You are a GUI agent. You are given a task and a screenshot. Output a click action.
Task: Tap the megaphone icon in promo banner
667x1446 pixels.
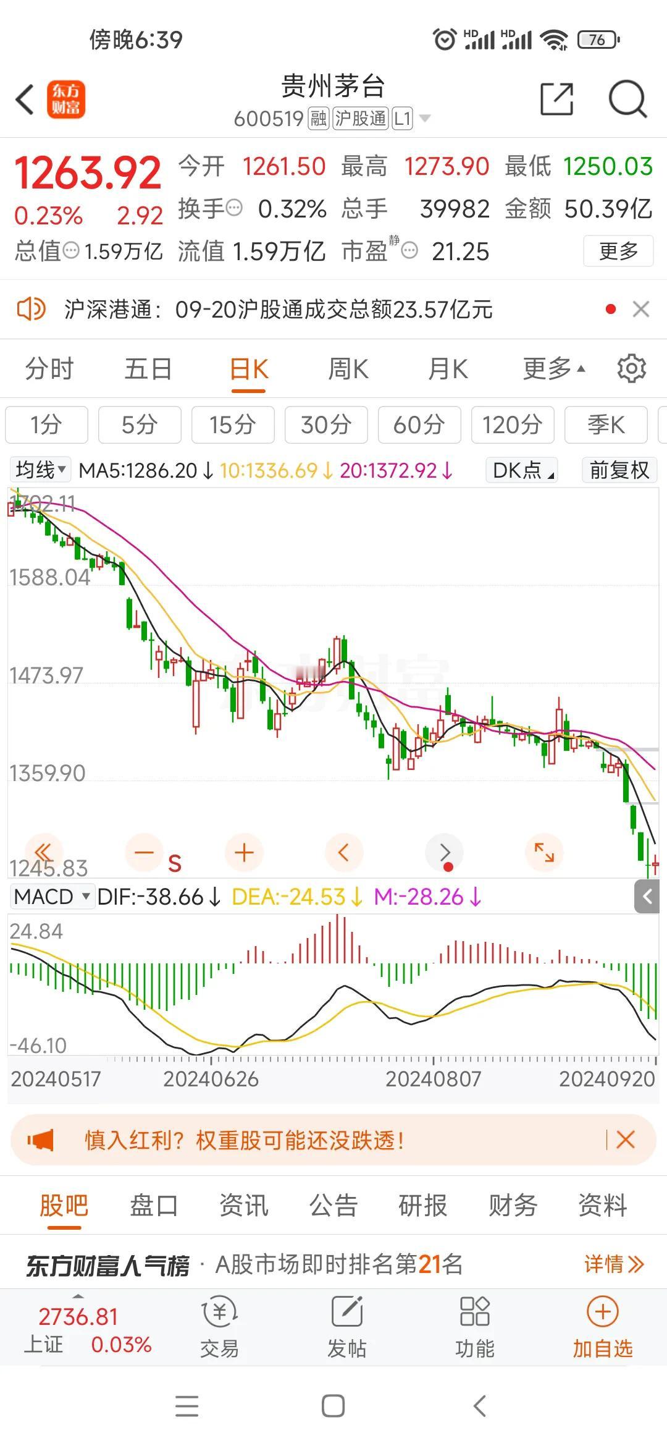click(41, 1140)
